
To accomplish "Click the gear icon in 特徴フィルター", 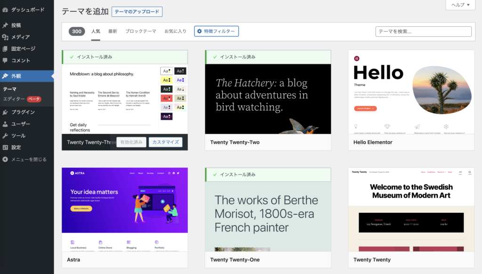I will [200, 31].
